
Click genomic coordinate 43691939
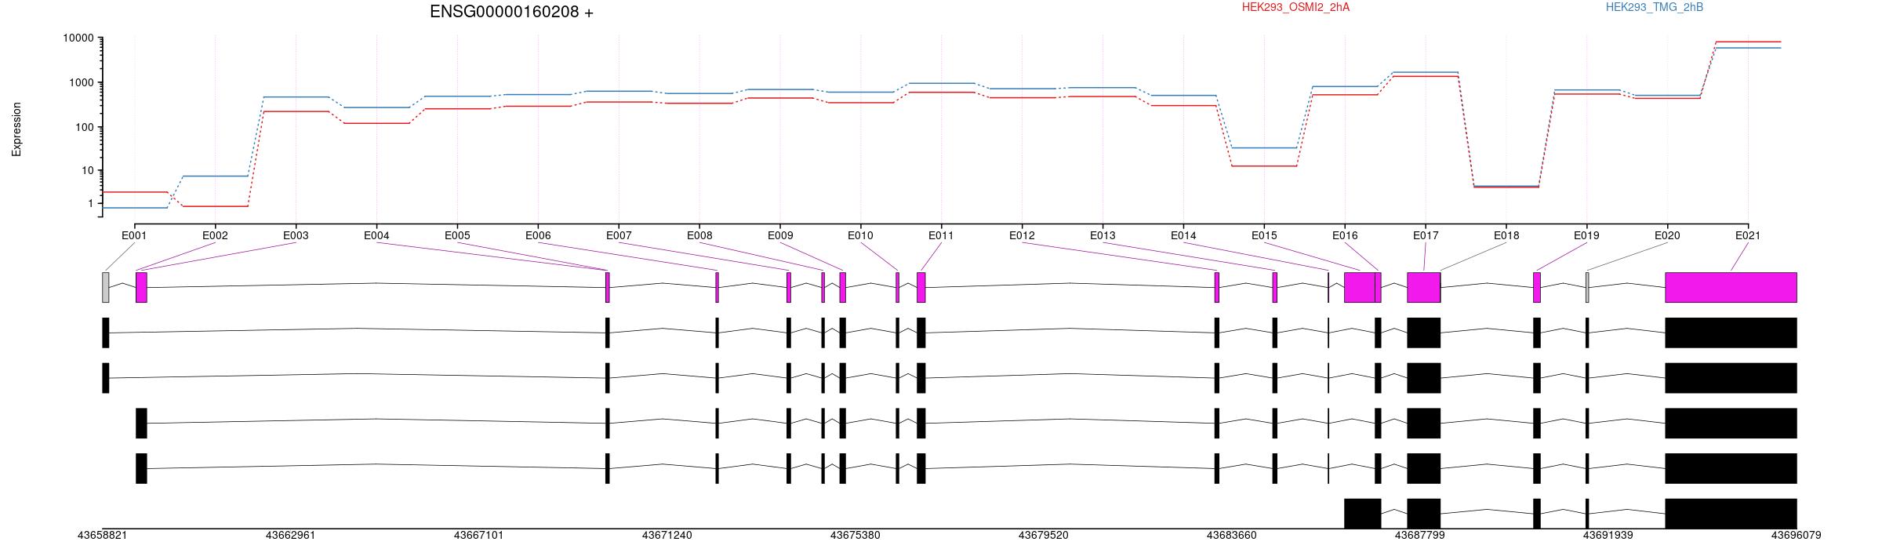click(x=1608, y=536)
